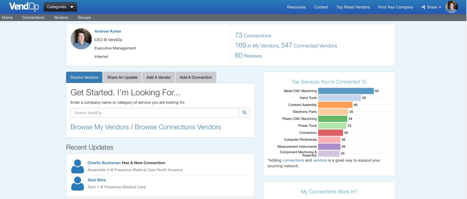Open the Contest page
This screenshot has width=467, height=199.
[x=321, y=7]
